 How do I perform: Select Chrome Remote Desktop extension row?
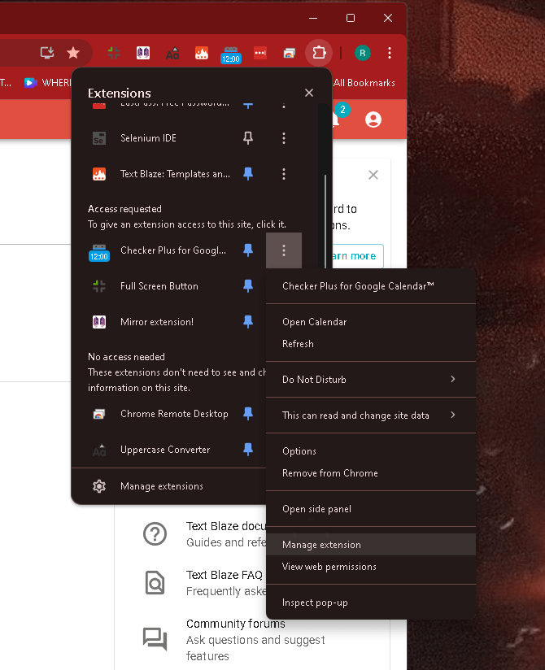pos(174,414)
